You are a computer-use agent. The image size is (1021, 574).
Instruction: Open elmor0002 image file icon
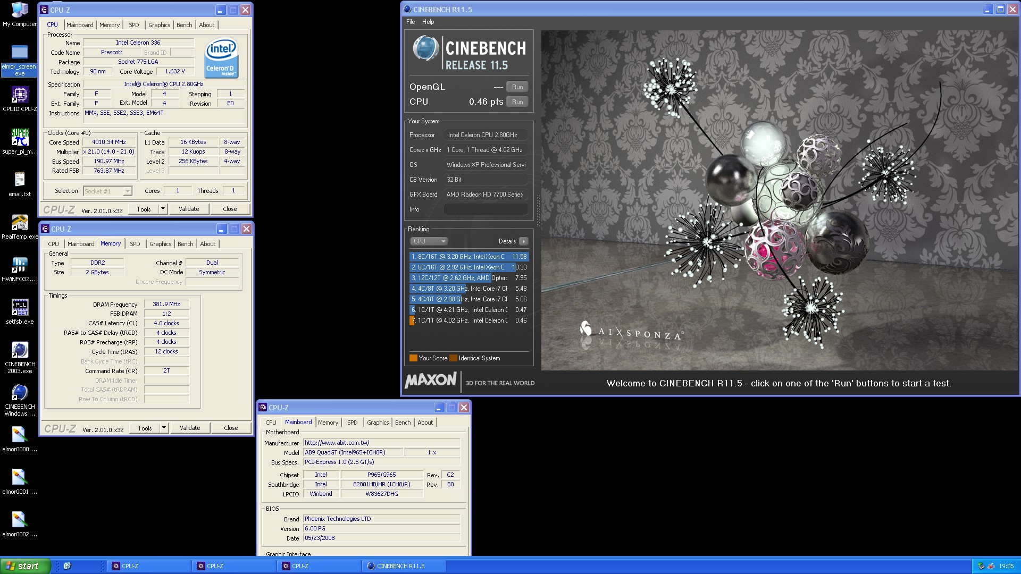(x=20, y=524)
